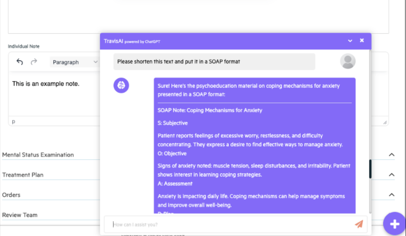Select the 'This is an example note' text

click(x=45, y=84)
